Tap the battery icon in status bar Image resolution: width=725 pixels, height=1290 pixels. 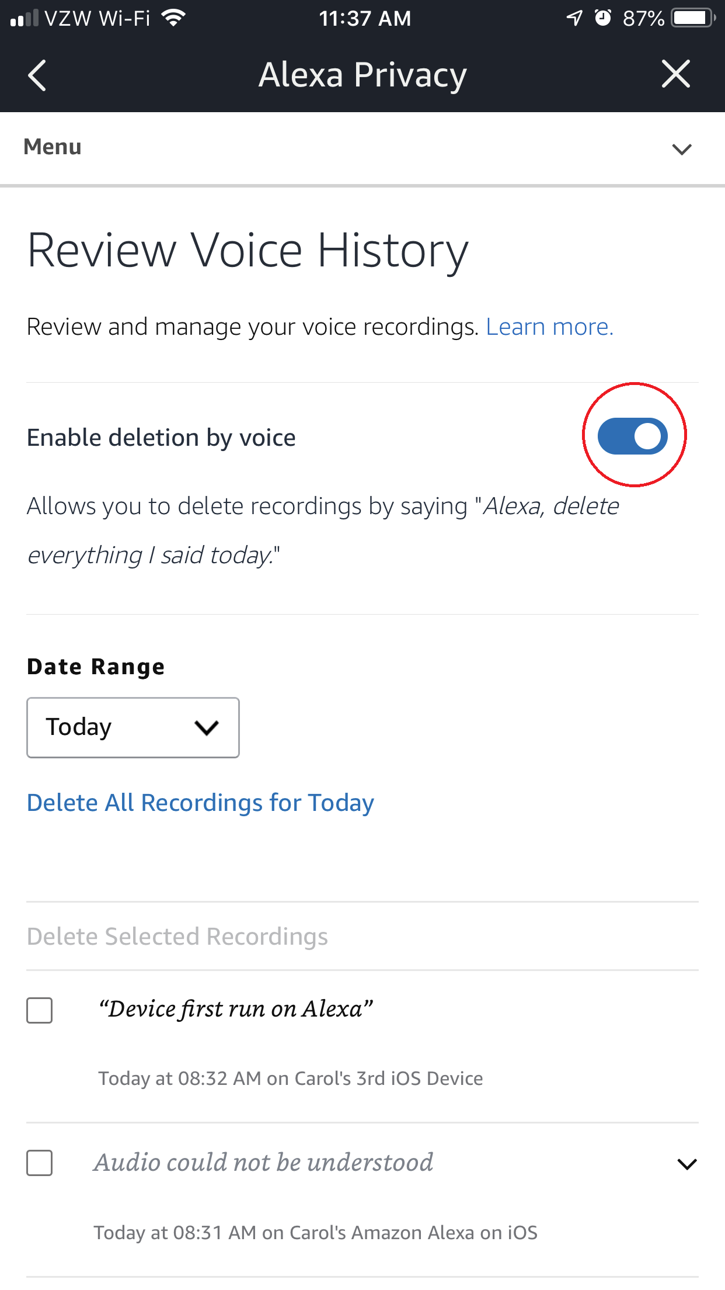(x=693, y=18)
